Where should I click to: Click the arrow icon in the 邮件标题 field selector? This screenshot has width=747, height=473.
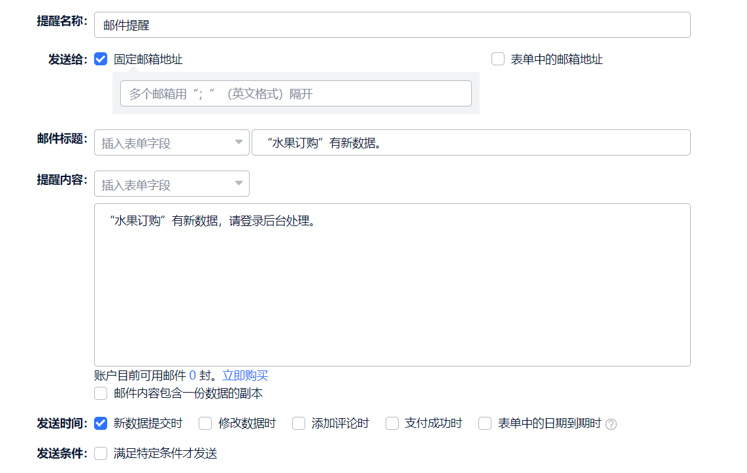point(239,142)
